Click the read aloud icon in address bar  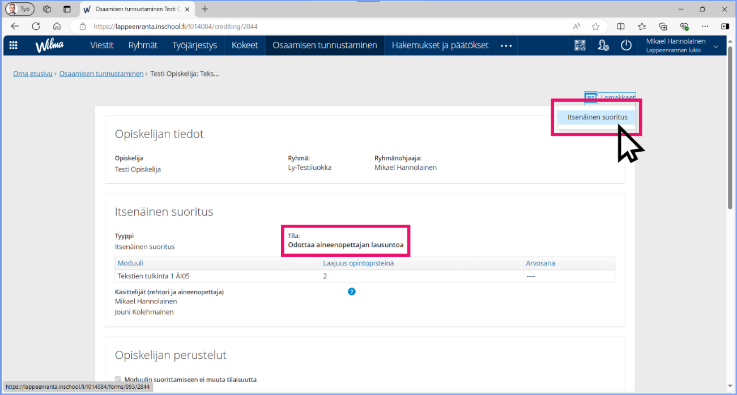(577, 26)
